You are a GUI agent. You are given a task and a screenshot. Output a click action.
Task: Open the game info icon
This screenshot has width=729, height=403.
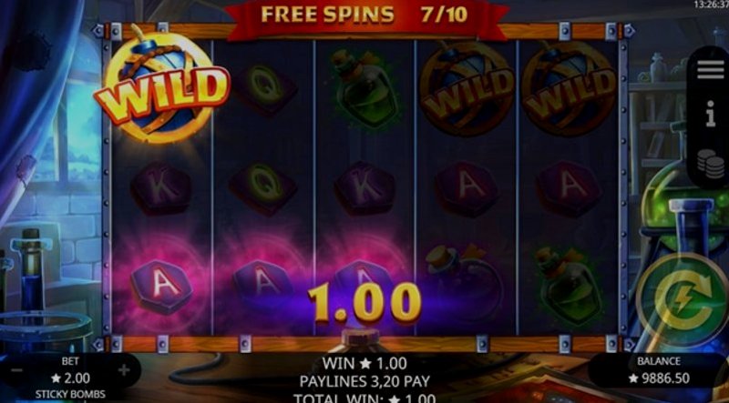711,114
